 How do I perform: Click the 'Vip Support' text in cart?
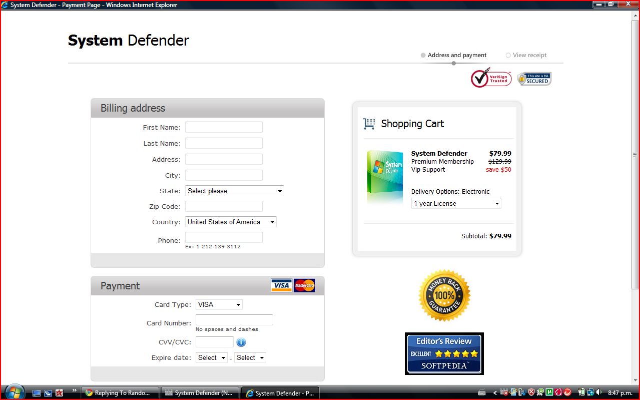(428, 170)
